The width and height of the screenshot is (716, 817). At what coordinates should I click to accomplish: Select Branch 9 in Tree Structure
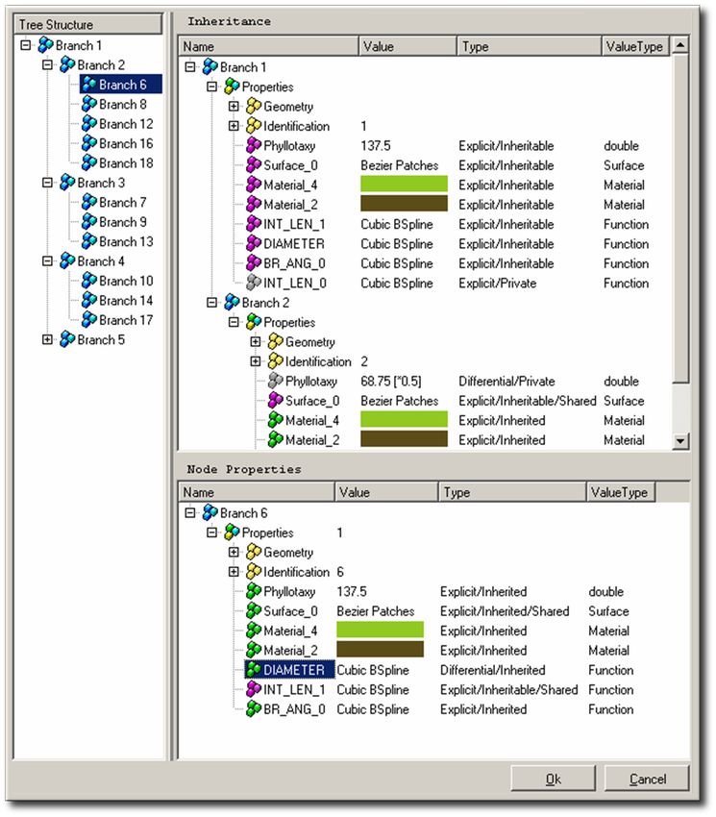(x=122, y=222)
